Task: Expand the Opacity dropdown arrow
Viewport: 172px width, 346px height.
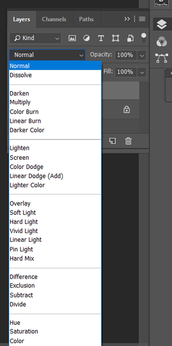Action: click(x=142, y=55)
